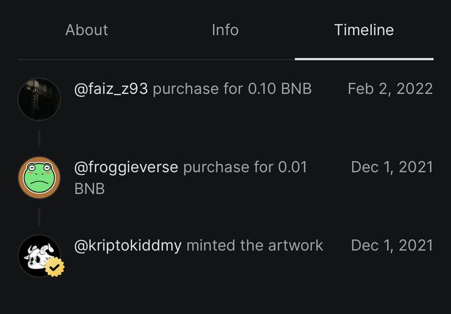Select the 'purchase for 0.01' entry text

tap(245, 167)
